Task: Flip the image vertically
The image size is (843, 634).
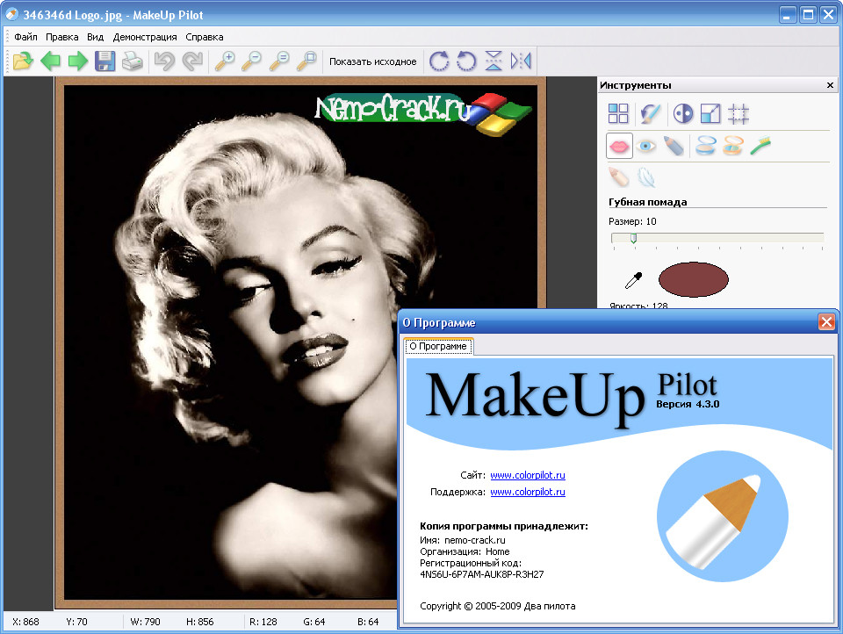Action: coord(494,61)
